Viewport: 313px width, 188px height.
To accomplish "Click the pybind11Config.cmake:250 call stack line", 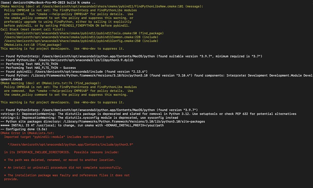I will 81,41.
